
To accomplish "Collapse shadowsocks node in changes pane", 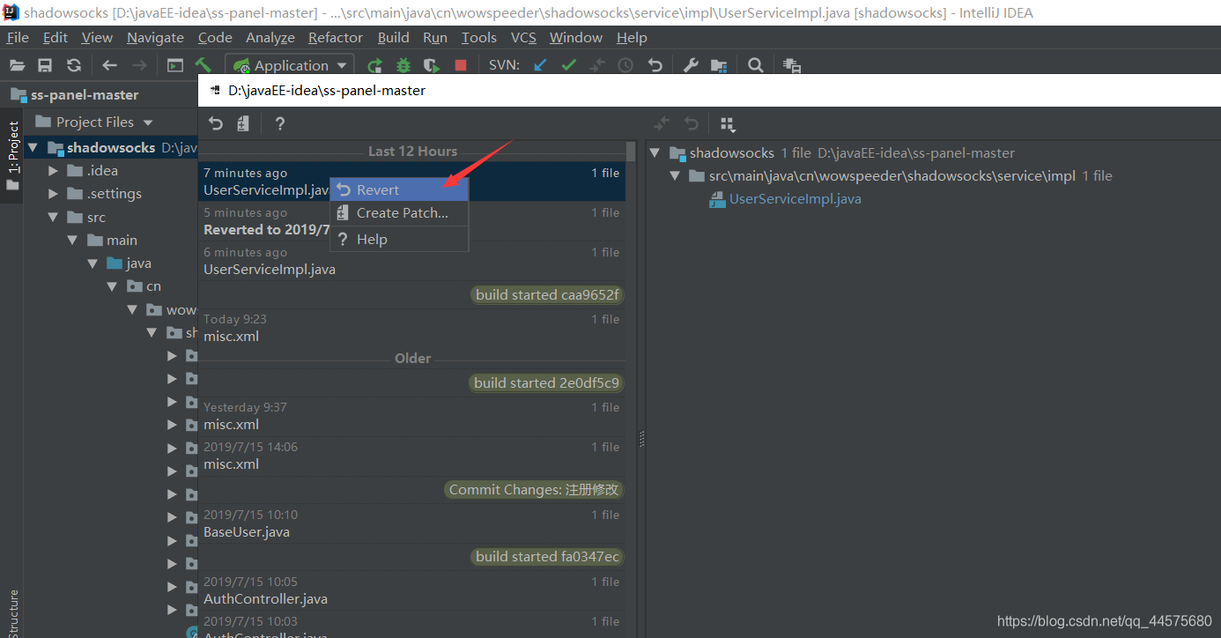I will [x=655, y=152].
